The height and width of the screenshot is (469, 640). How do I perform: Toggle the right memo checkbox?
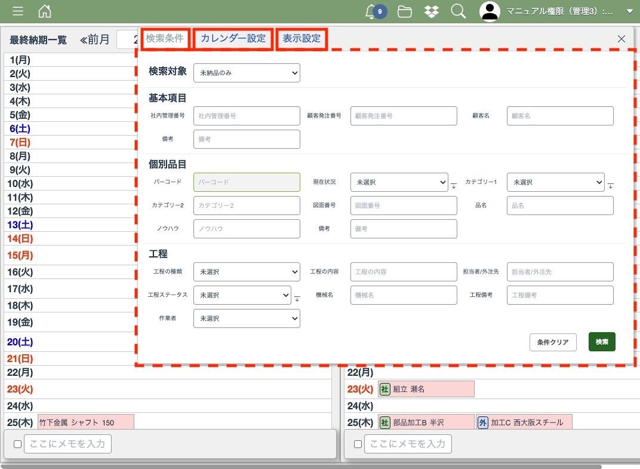(x=358, y=444)
